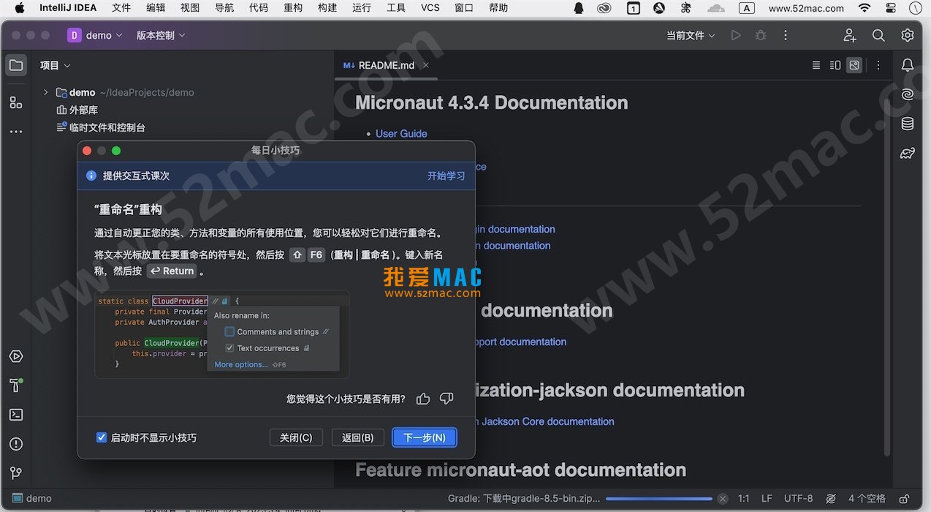Image resolution: width=931 pixels, height=512 pixels.
Task: Open the main toolbar more actions menu
Action: [x=786, y=35]
